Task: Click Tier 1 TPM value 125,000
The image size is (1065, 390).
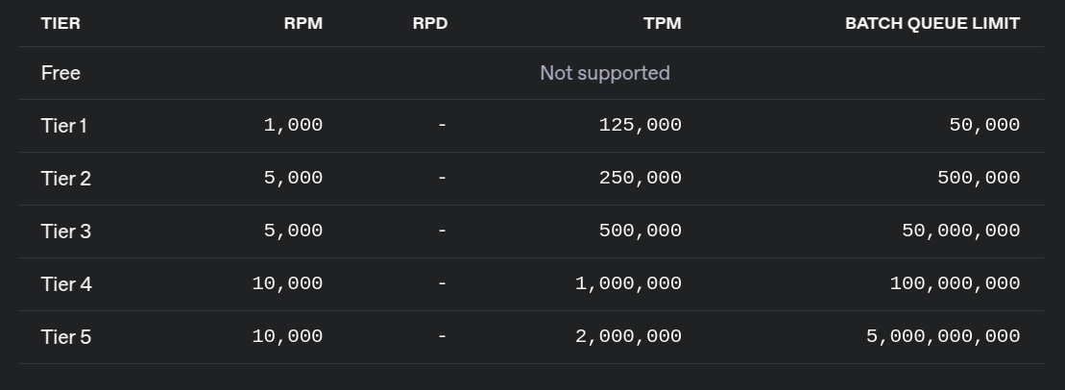Action: [x=640, y=125]
